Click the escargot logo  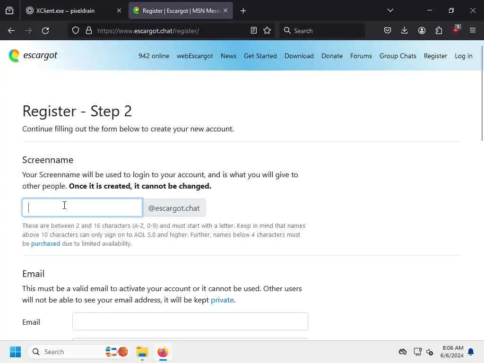33,56
